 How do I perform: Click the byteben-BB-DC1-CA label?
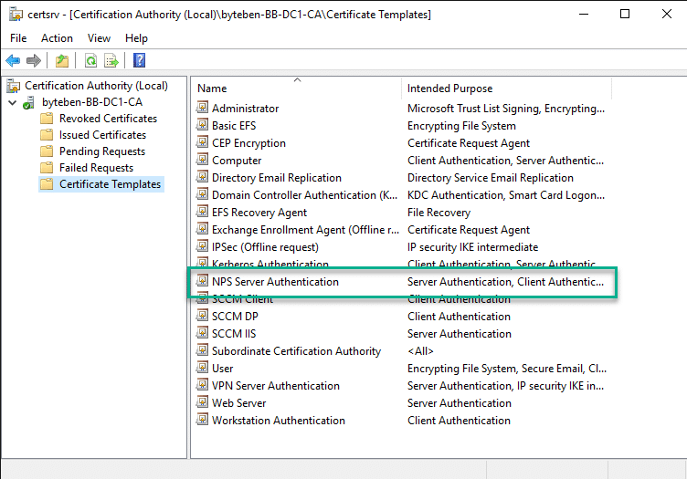pyautogui.click(x=92, y=102)
